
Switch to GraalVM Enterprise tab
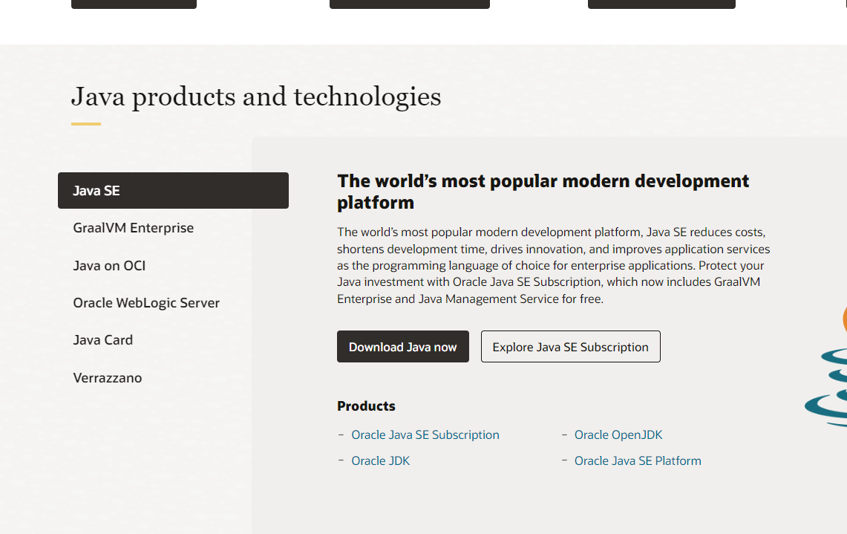134,227
